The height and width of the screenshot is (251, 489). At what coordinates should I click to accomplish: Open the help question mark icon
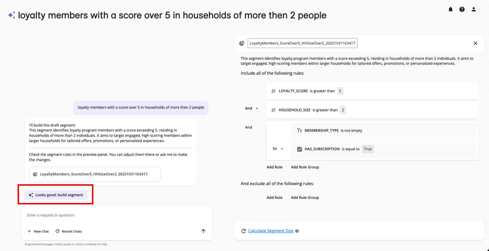462,9
